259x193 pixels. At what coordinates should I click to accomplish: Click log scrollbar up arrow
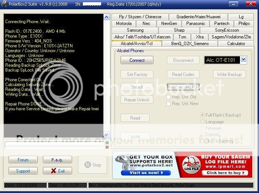coord(107,17)
